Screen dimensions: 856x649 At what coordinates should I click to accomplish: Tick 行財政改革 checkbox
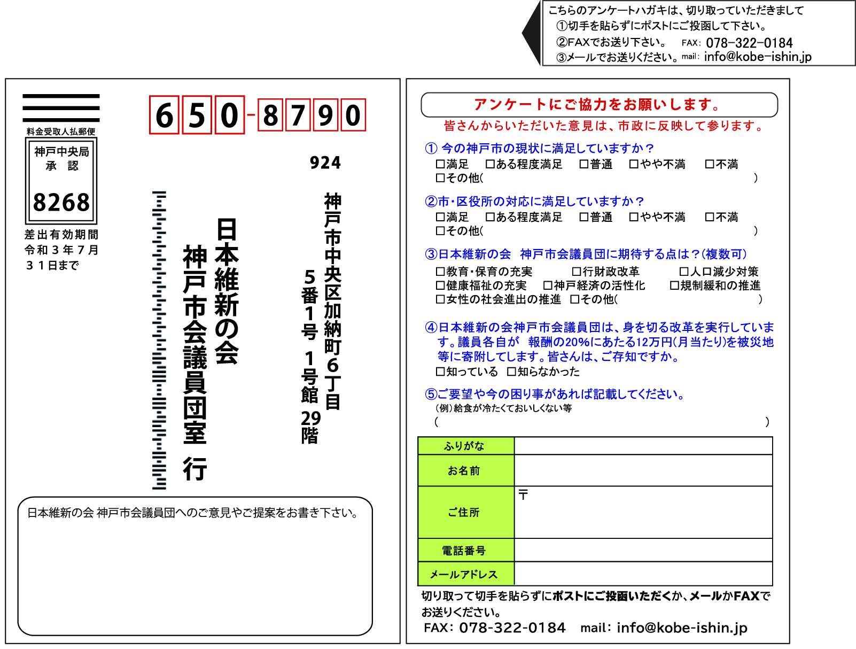[577, 272]
